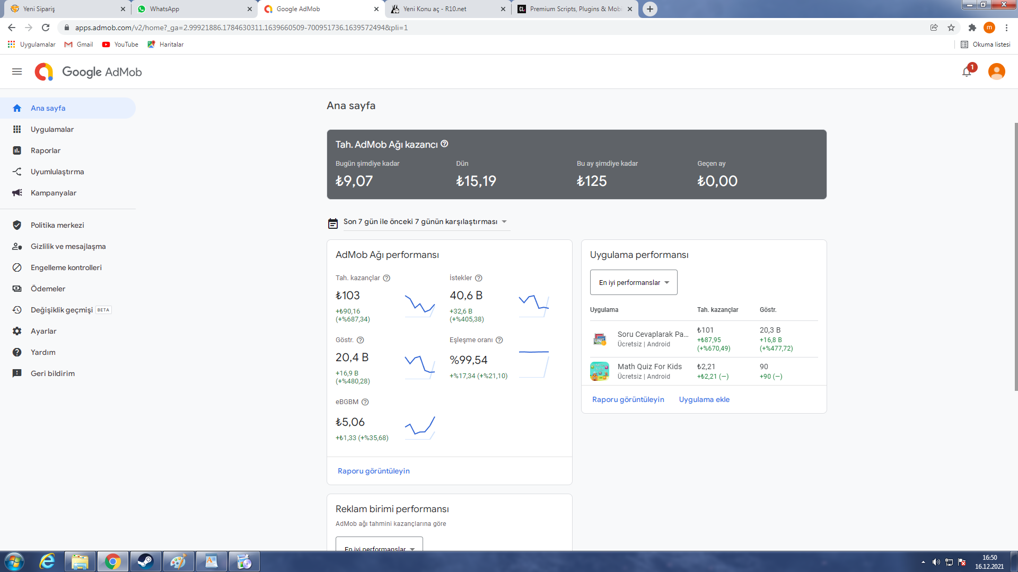Open the Haritalar bookmark
This screenshot has height=572, width=1018.
click(165, 44)
